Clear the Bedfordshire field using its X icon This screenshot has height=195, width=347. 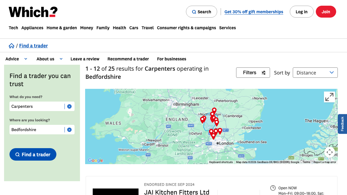(69, 129)
